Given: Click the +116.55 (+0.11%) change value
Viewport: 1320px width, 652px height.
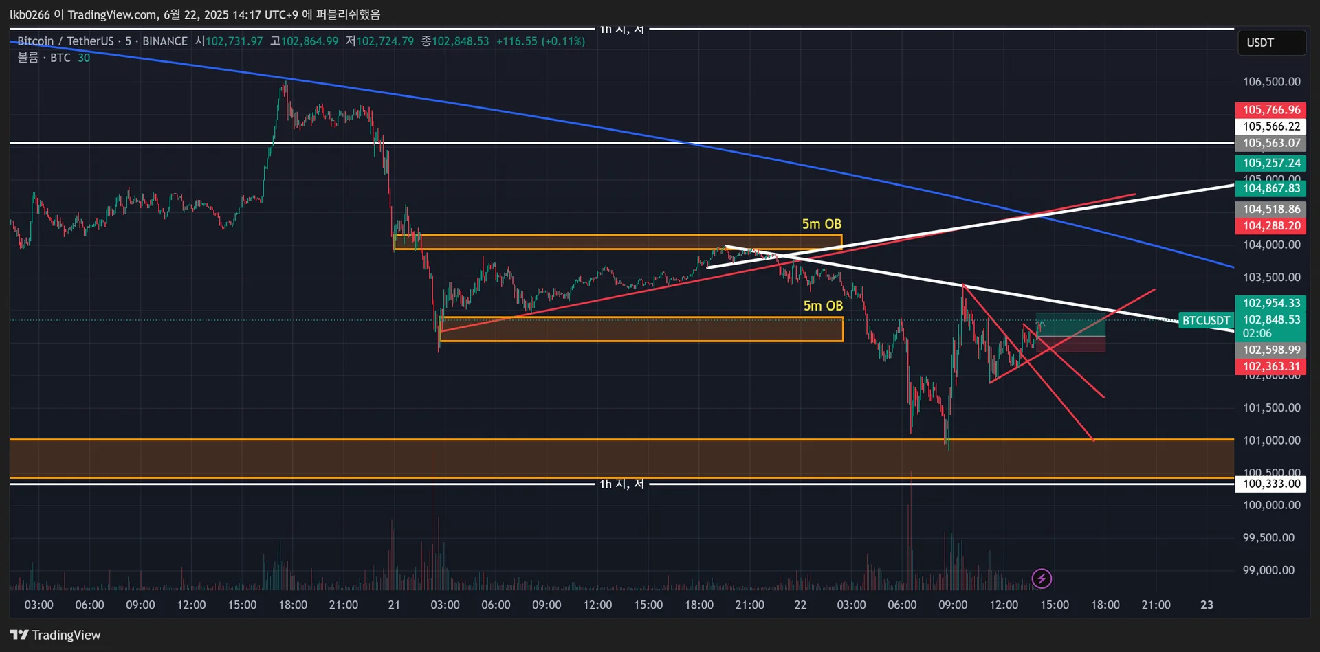Looking at the screenshot, I should [541, 41].
